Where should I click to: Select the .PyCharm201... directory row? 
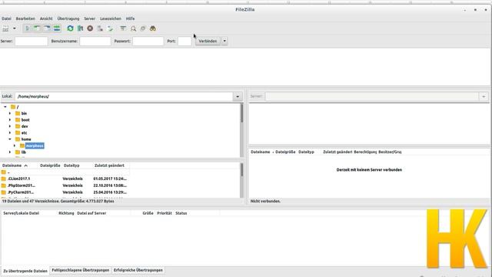tap(65, 192)
